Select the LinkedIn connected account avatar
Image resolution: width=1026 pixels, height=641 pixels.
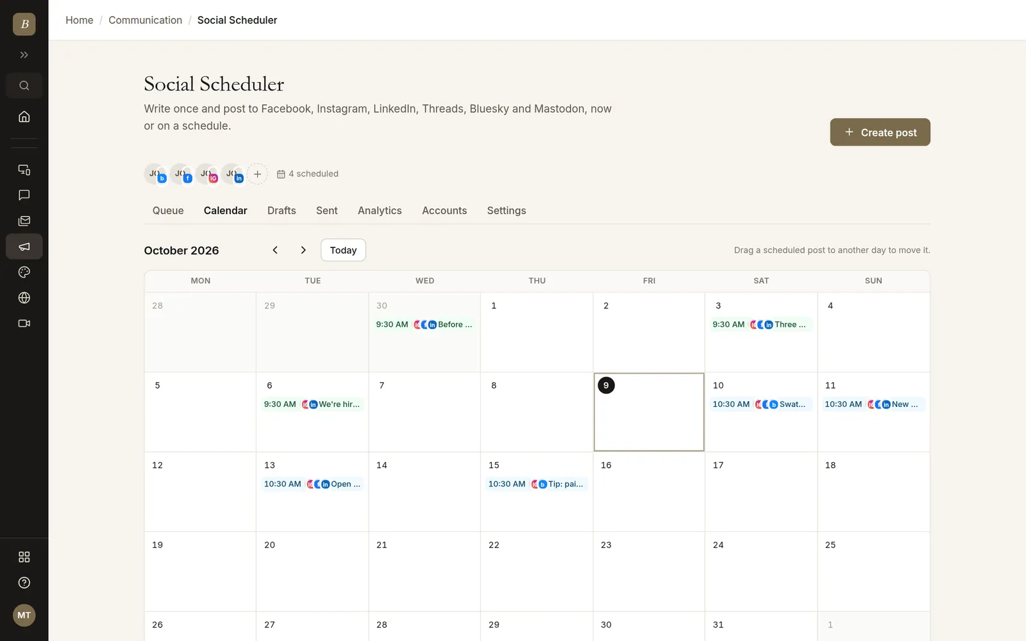pos(232,174)
